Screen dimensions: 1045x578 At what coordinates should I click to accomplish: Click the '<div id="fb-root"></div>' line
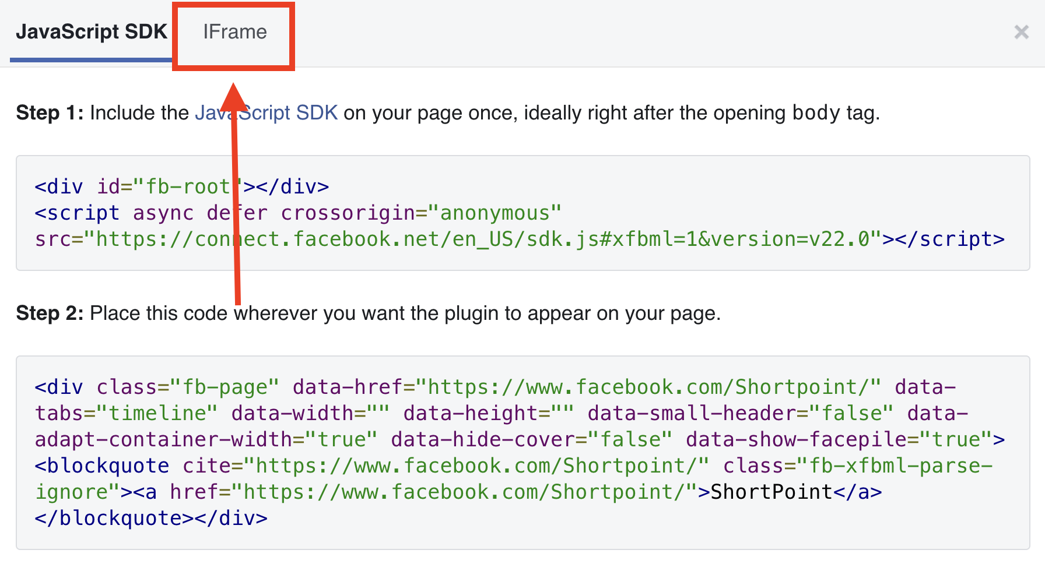coord(182,186)
